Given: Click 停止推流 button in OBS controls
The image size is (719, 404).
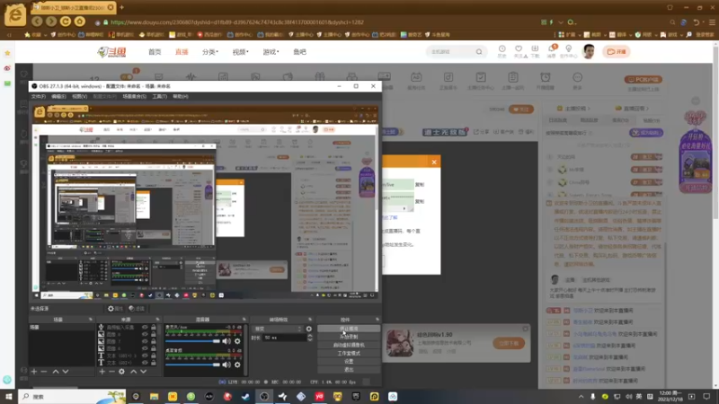Looking at the screenshot, I should [x=349, y=329].
